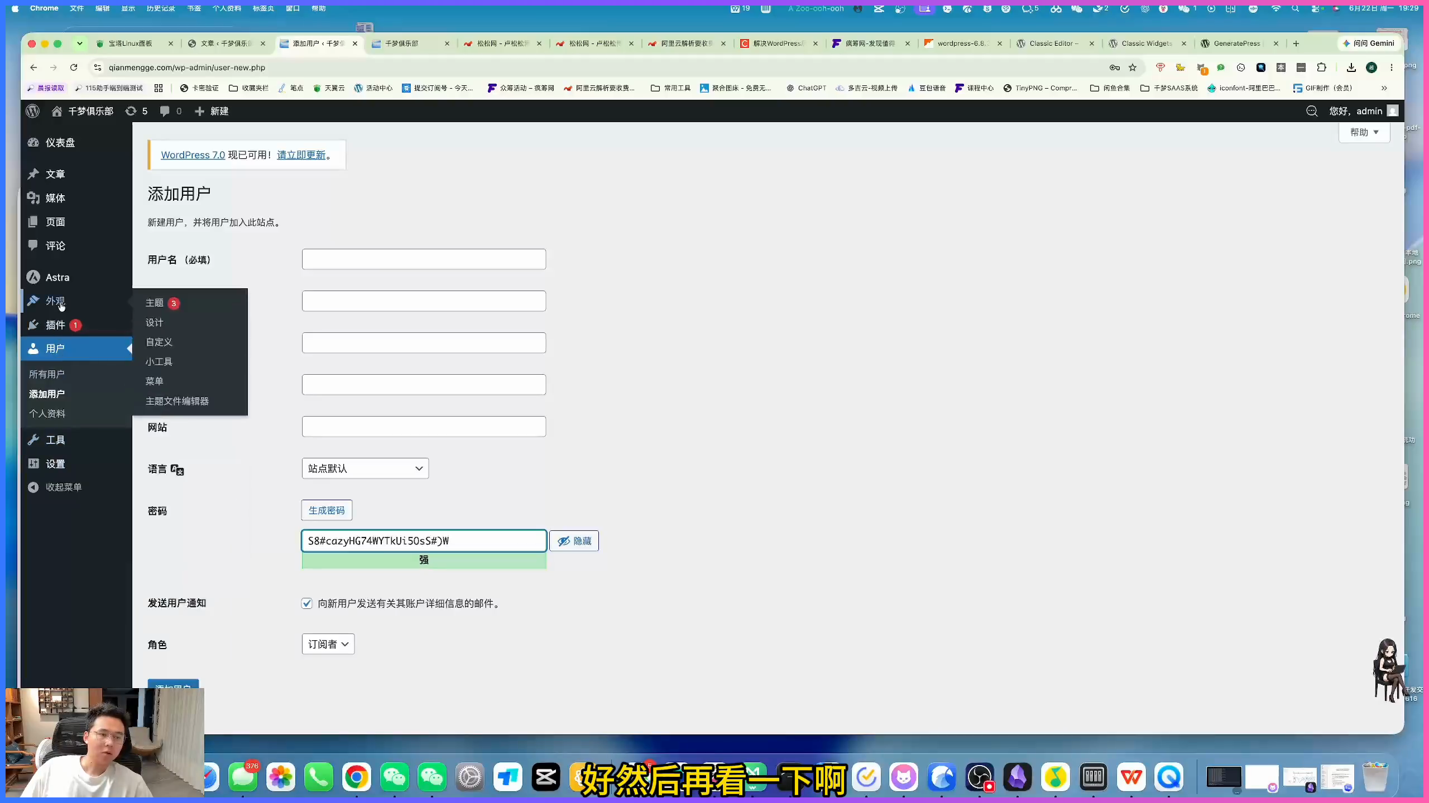Open Chrome's three-dot menu
The width and height of the screenshot is (1429, 803).
(x=1392, y=67)
